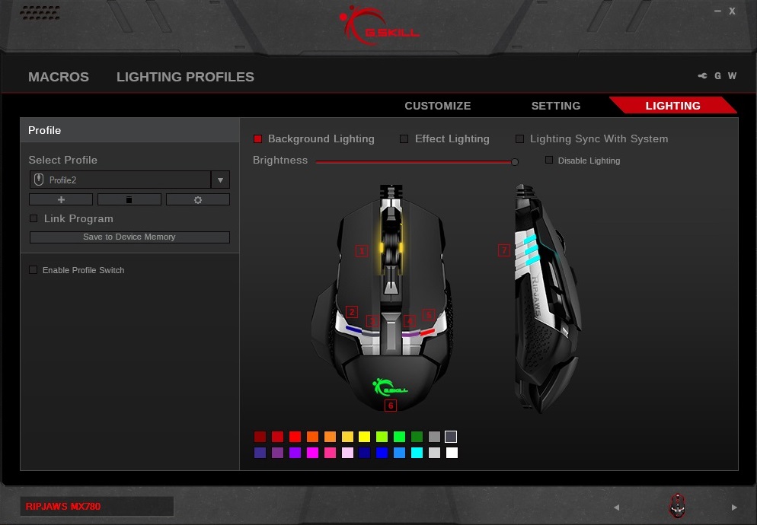Select lighting zone 5 marker
The height and width of the screenshot is (525, 757).
pos(429,315)
